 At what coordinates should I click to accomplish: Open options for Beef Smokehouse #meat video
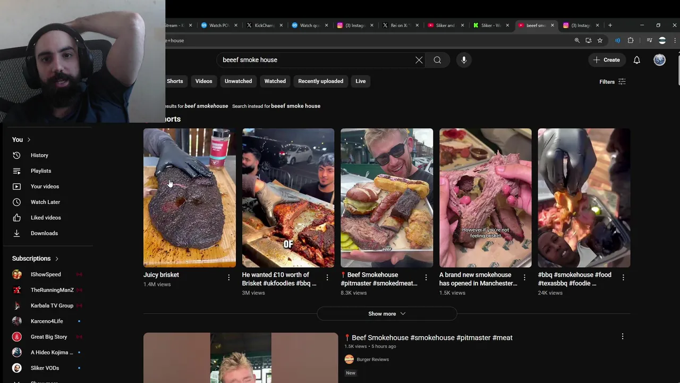[623, 337]
